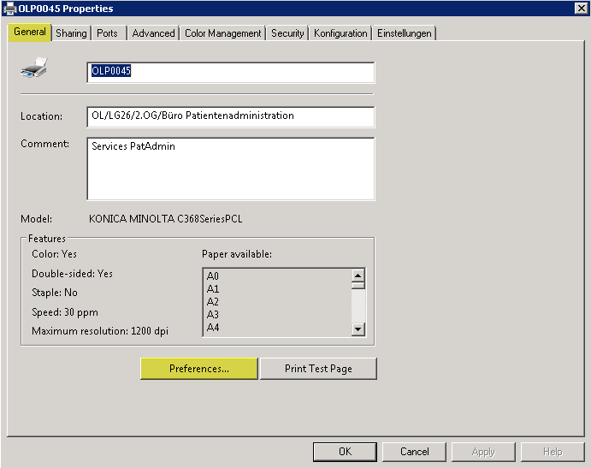Click inside the Comment text box
This screenshot has height=468, width=591.
point(231,169)
